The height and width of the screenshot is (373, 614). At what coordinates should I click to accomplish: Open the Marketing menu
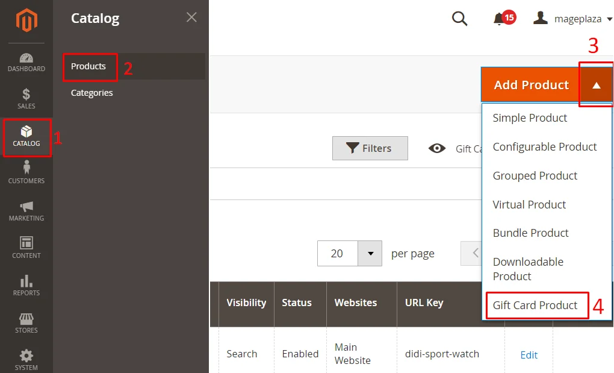click(x=26, y=211)
